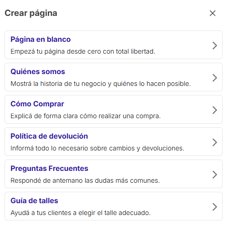229x235 pixels.
Task: Select the Preguntas Frecuentes title
Action: pos(49,169)
